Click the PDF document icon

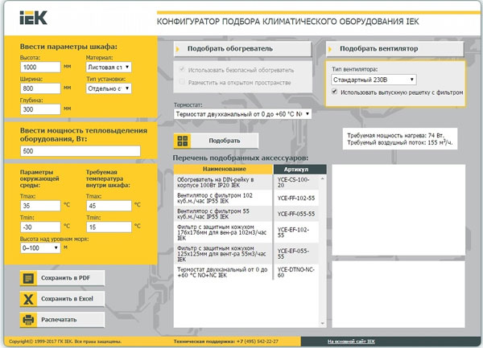[x=28, y=278]
